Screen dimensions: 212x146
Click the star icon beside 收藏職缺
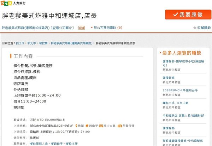coord(195,28)
